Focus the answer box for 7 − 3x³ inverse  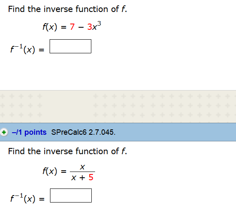70,46
